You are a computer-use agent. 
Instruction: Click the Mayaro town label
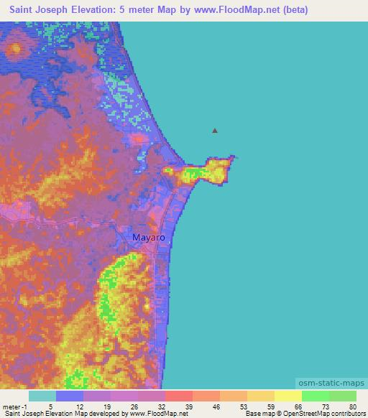[149, 237]
